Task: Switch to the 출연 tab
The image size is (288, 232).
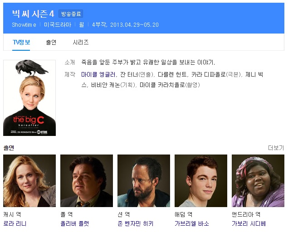Action: point(51,42)
